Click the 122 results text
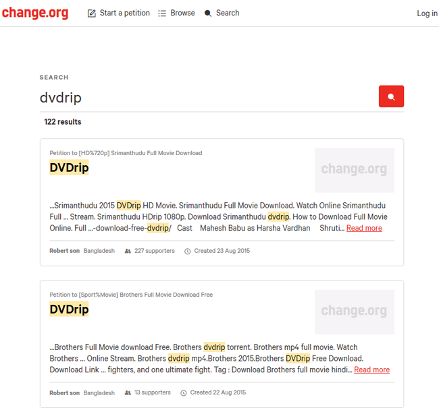439x410 pixels. click(63, 122)
